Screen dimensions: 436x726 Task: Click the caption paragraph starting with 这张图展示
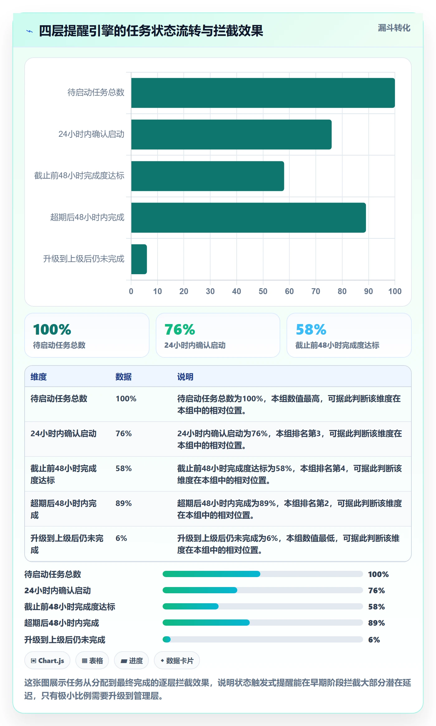[218, 689]
